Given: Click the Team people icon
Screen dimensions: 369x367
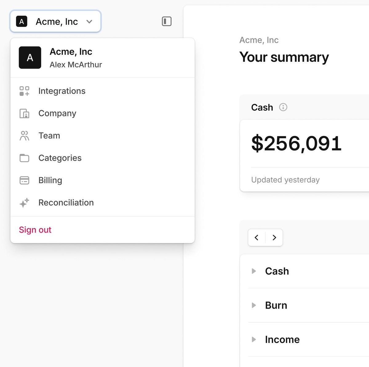Looking at the screenshot, I should [24, 136].
